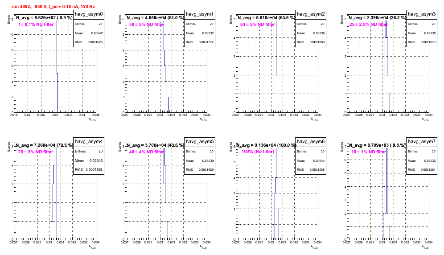Click the Entries row in havg_asym6 box
Screen dimensions: 444x255
point(311,152)
